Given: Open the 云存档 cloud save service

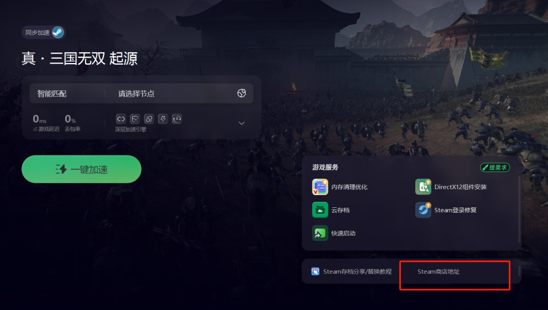Looking at the screenshot, I should pos(331,210).
